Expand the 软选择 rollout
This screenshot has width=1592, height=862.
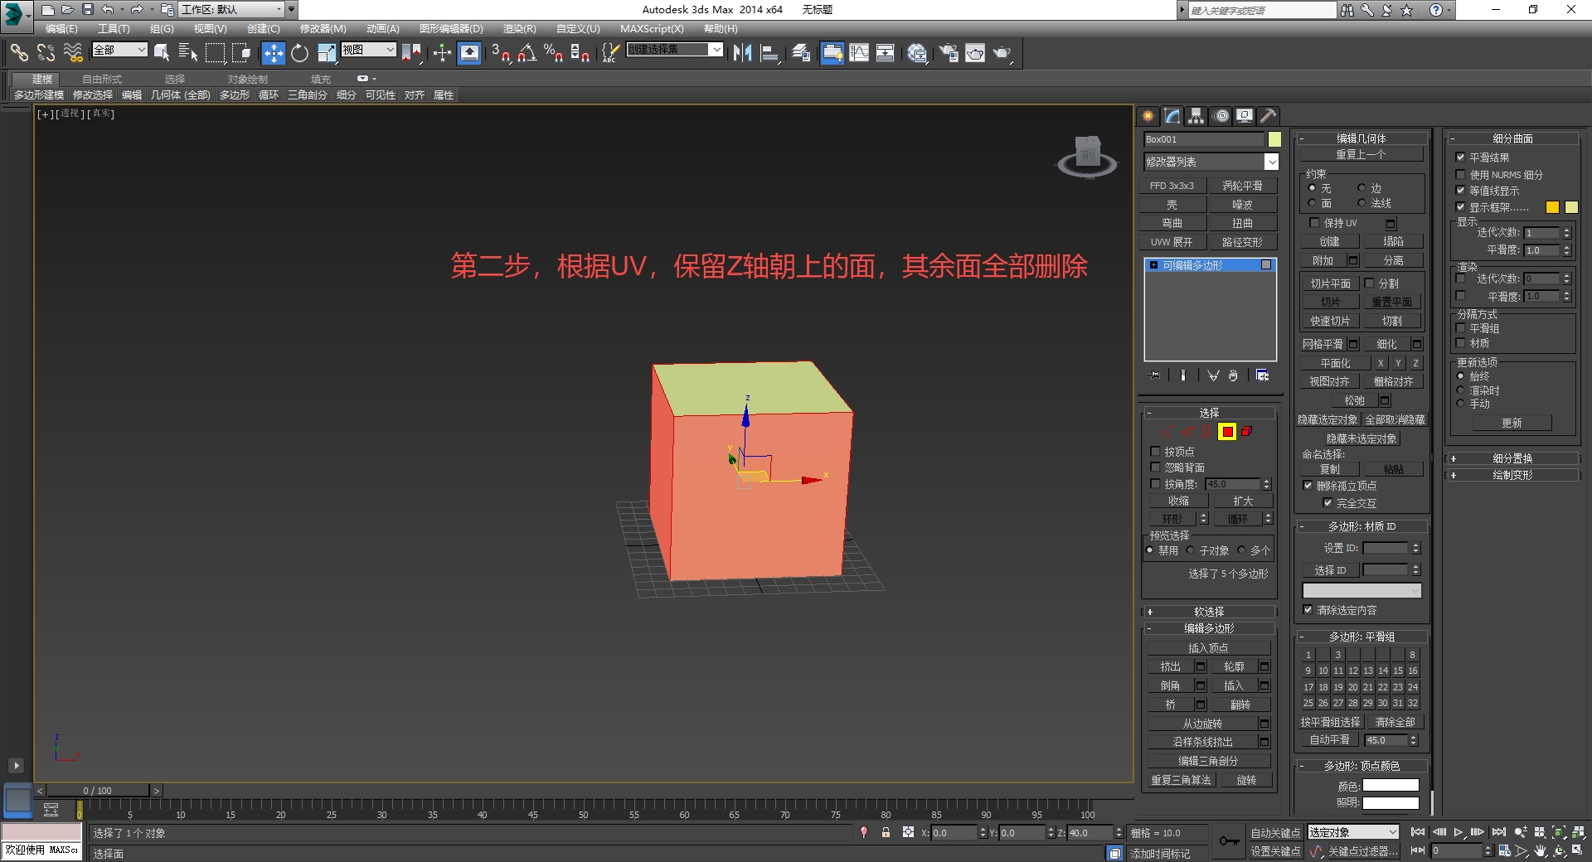pyautogui.click(x=1209, y=612)
